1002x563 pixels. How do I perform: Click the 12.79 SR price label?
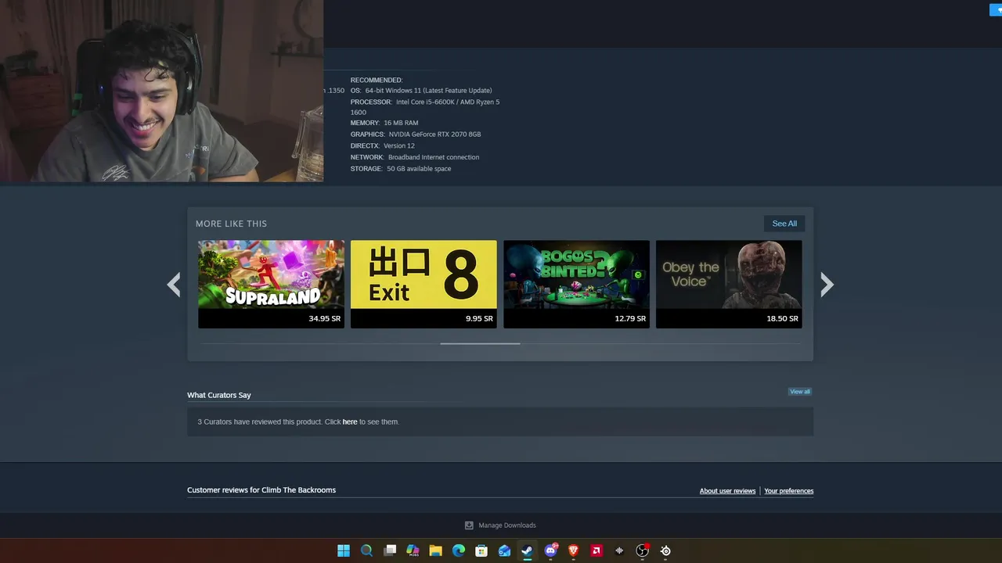pyautogui.click(x=630, y=318)
